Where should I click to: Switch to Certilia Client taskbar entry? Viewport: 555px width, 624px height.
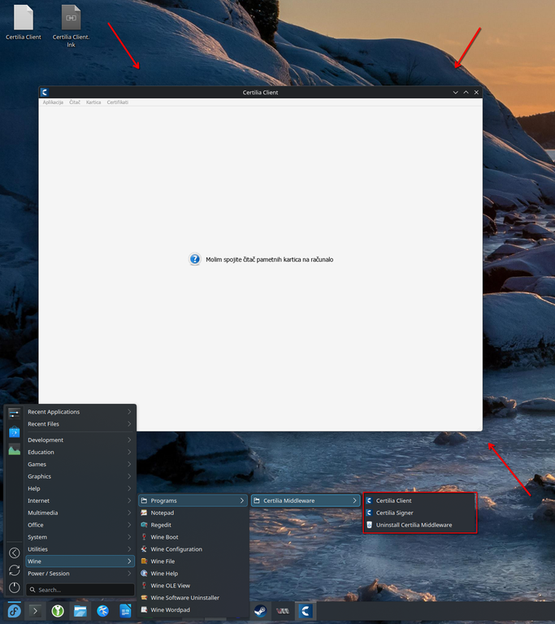[306, 610]
